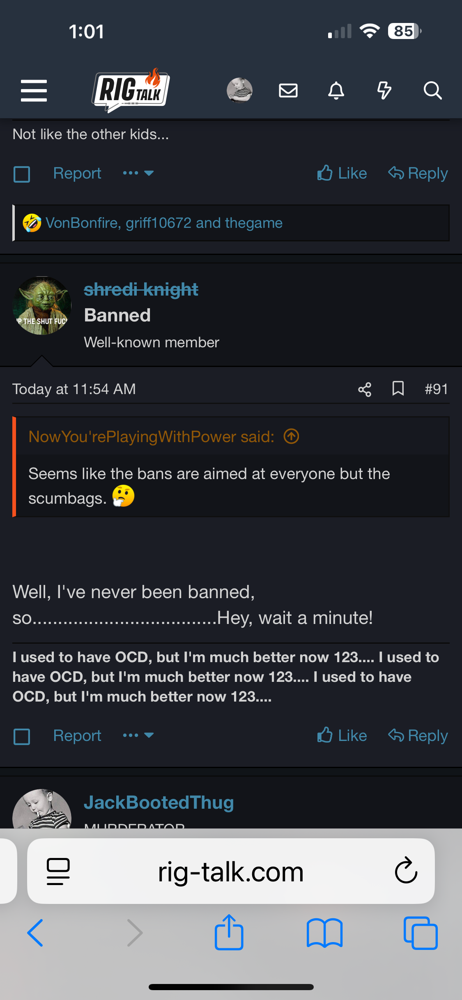
Task: Select checkbox on the top post
Action: [22, 174]
